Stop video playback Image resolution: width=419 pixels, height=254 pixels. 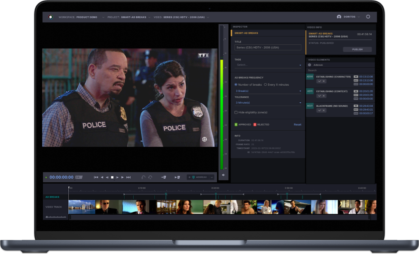(x=112, y=177)
